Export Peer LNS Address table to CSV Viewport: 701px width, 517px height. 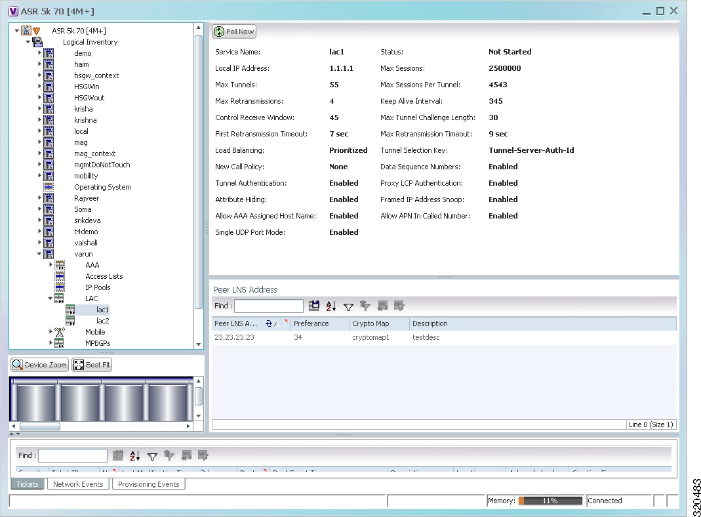point(314,306)
